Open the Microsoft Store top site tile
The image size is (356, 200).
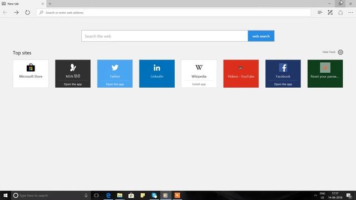(31, 74)
